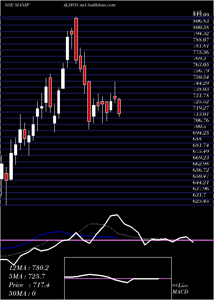Viewport: 214px width, 300px height.
Task: Click the 5MA : 725.7 reading
Action: (27, 276)
